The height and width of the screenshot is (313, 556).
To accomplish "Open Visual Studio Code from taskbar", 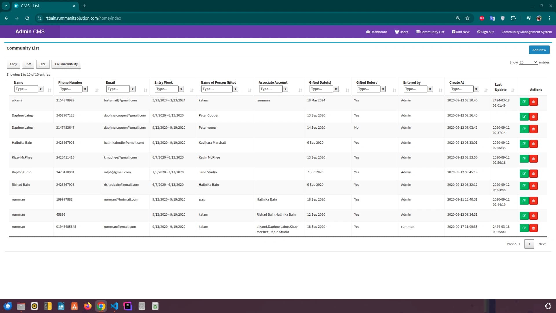I will pyautogui.click(x=114, y=306).
